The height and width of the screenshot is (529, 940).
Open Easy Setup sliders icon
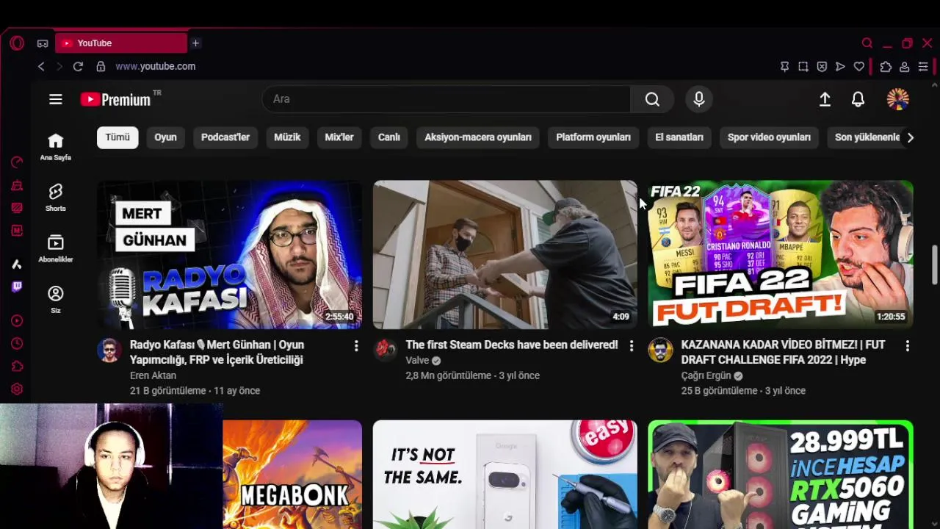tap(923, 67)
